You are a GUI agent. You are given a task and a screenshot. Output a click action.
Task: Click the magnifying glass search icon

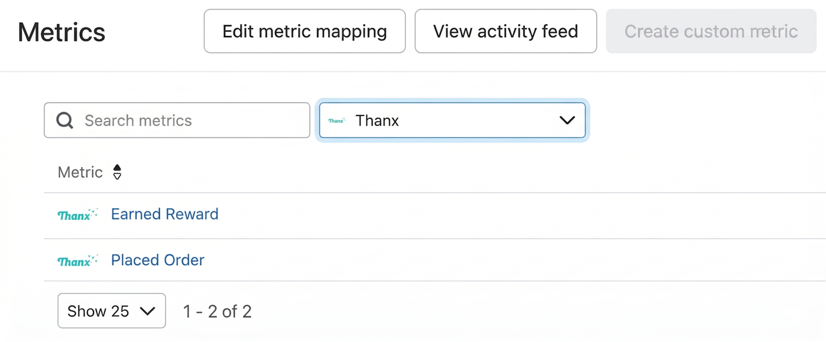point(65,120)
